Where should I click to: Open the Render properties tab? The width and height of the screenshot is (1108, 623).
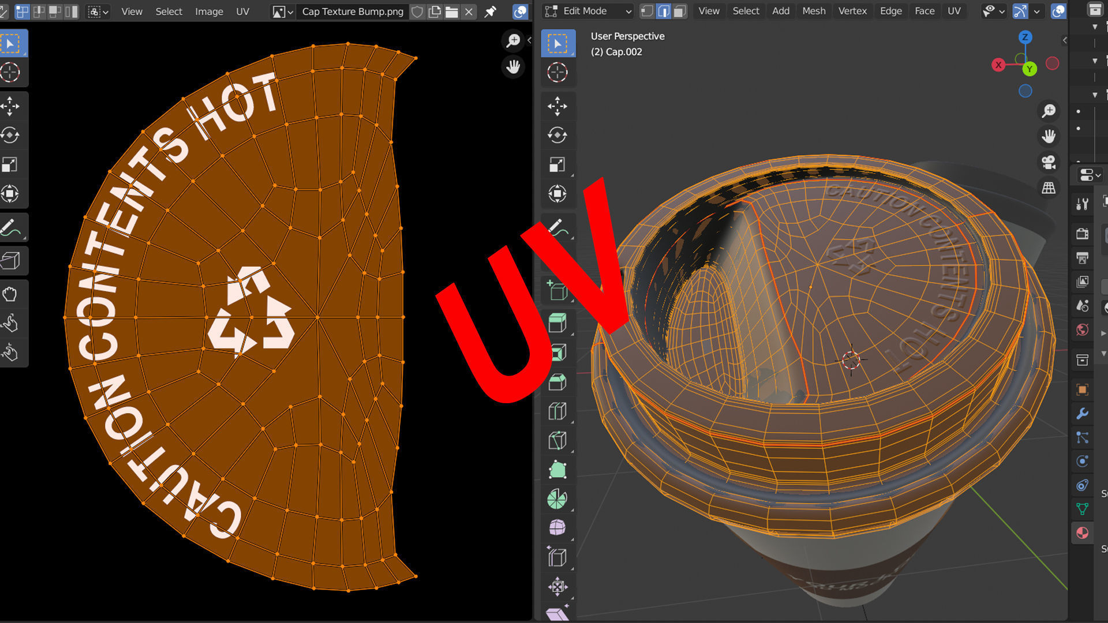[1083, 234]
